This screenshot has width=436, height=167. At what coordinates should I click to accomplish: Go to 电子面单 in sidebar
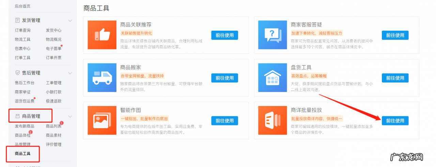[53, 49]
